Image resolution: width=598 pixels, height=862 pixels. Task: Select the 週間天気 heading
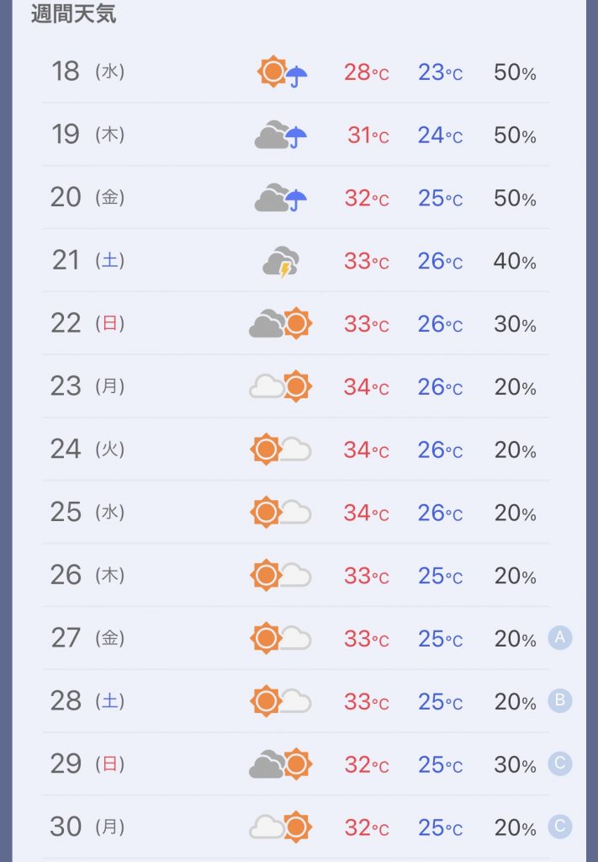point(73,13)
